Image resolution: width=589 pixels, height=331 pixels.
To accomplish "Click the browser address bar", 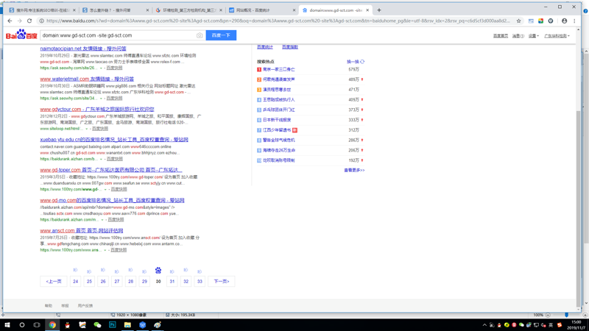I will [278, 21].
